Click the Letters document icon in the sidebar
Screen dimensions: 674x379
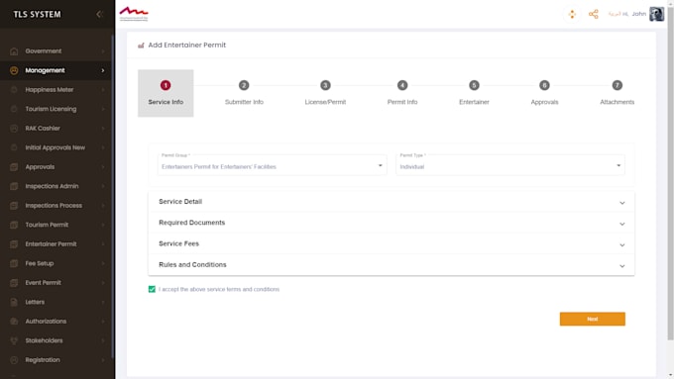[14, 302]
